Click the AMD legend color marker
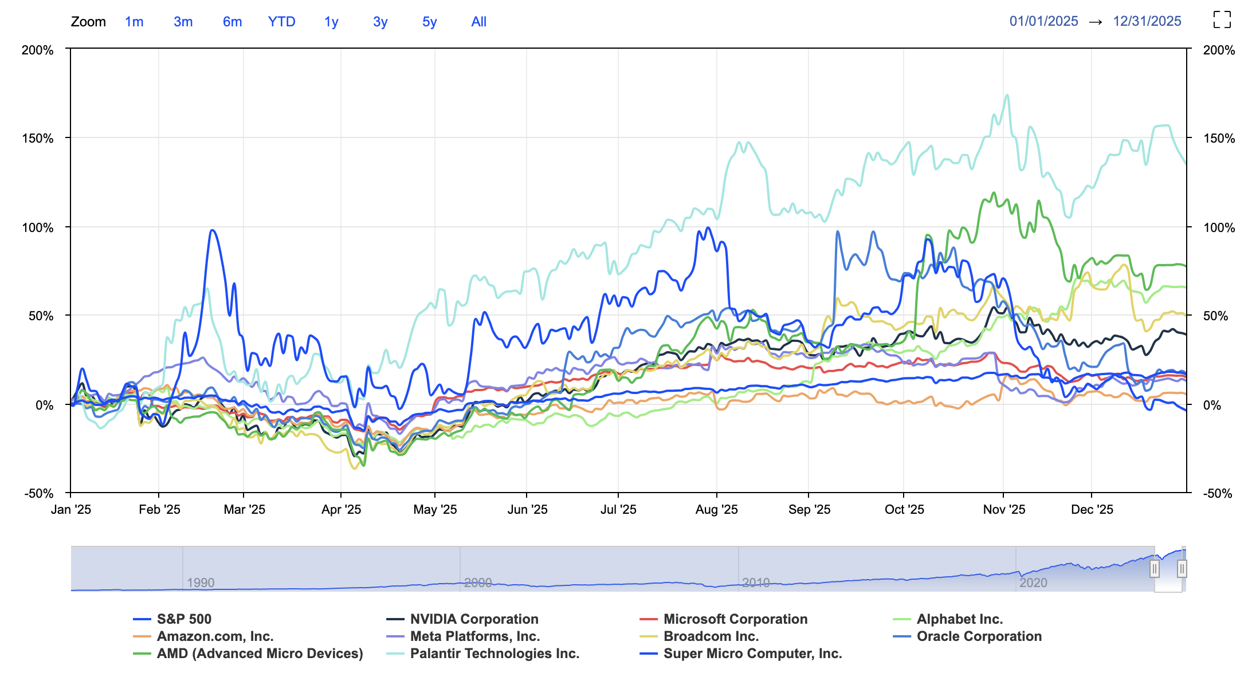Screen dimensions: 1248x677 point(142,654)
